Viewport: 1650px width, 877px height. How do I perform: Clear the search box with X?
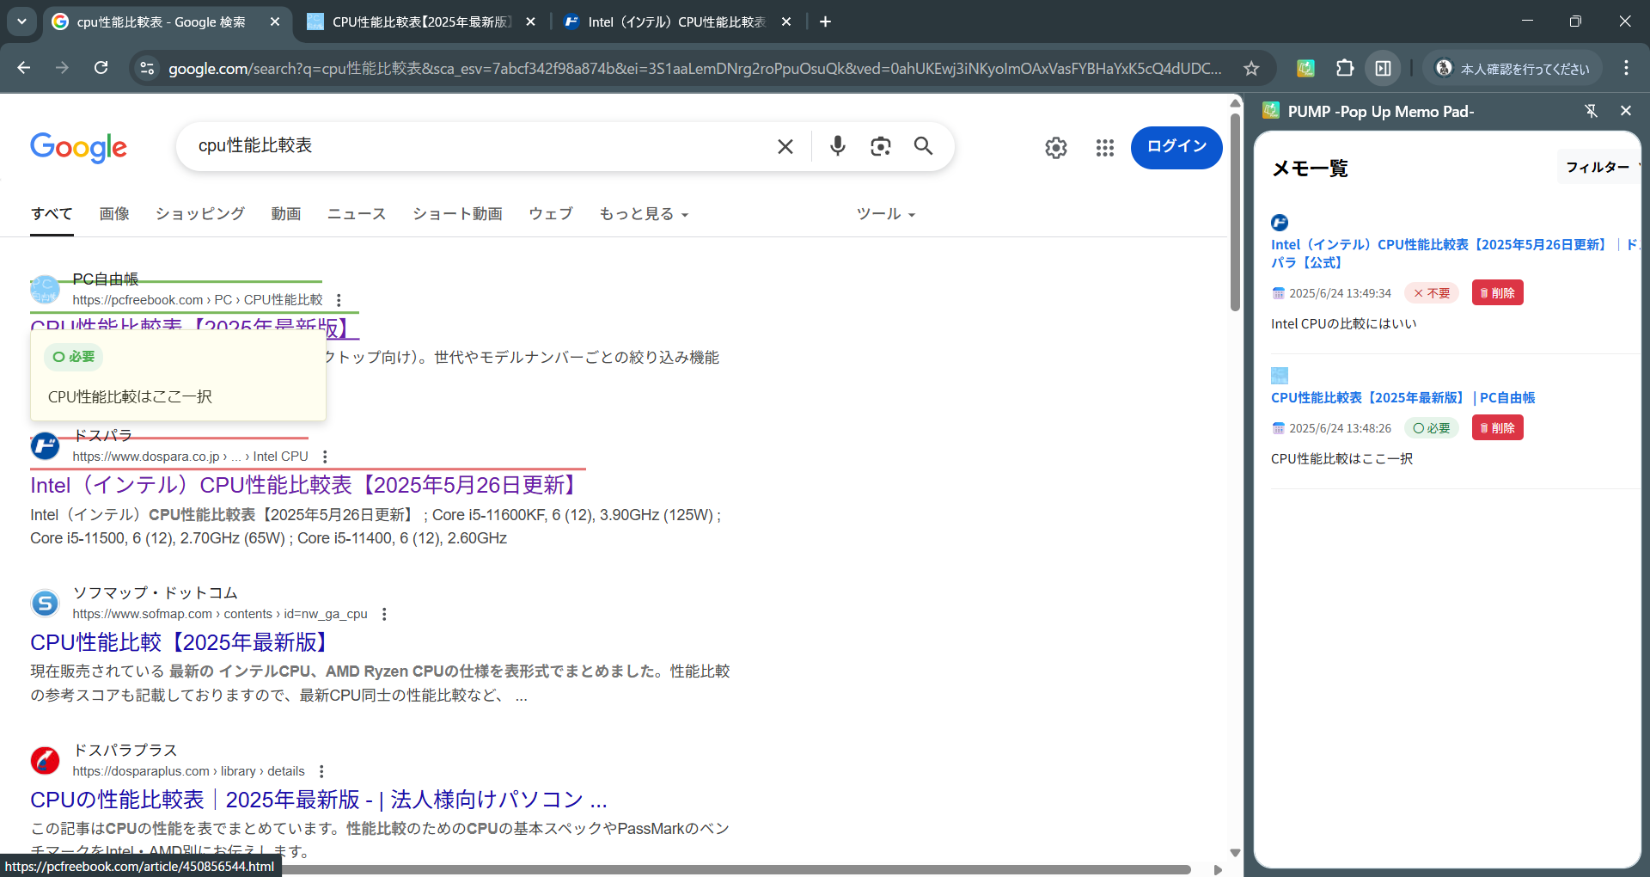tap(785, 146)
